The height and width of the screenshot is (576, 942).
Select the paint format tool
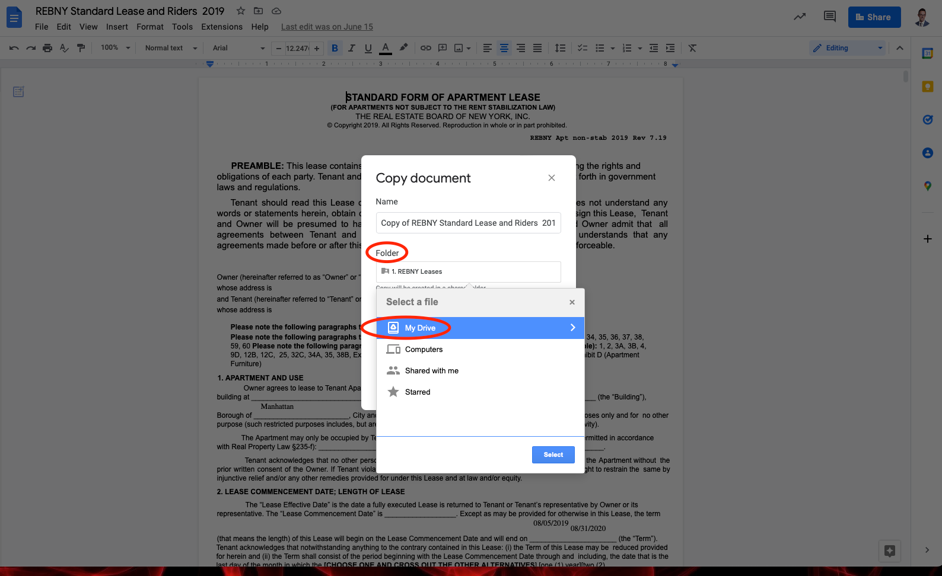(81, 48)
